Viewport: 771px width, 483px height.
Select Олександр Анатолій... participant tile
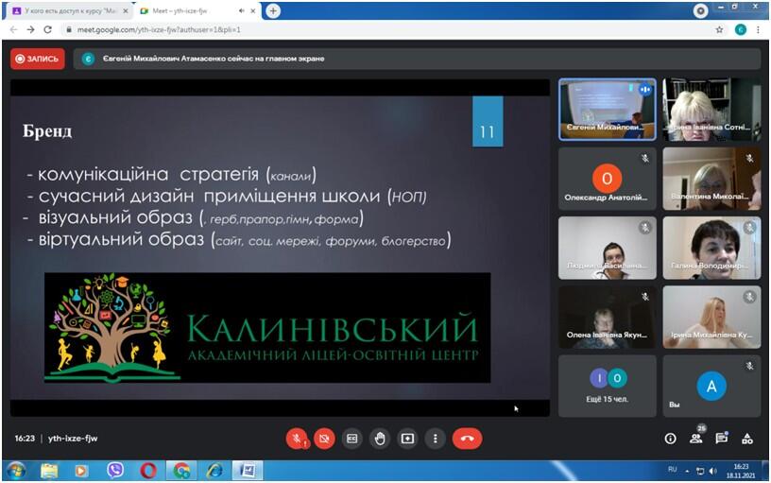click(x=608, y=179)
